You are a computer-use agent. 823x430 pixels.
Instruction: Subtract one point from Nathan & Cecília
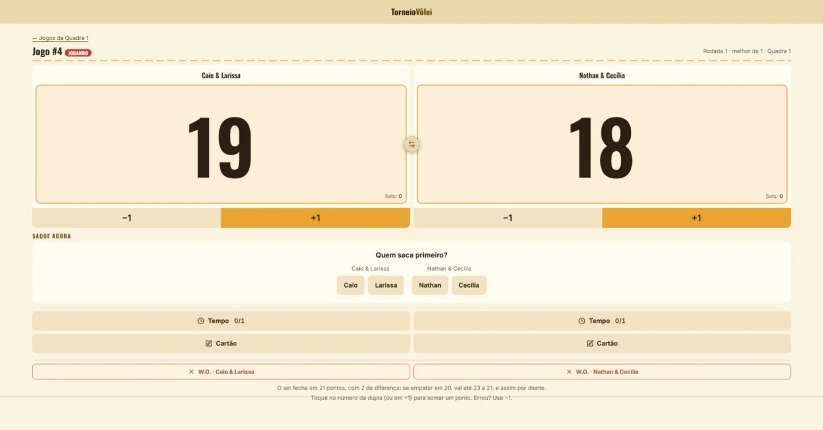coord(508,218)
